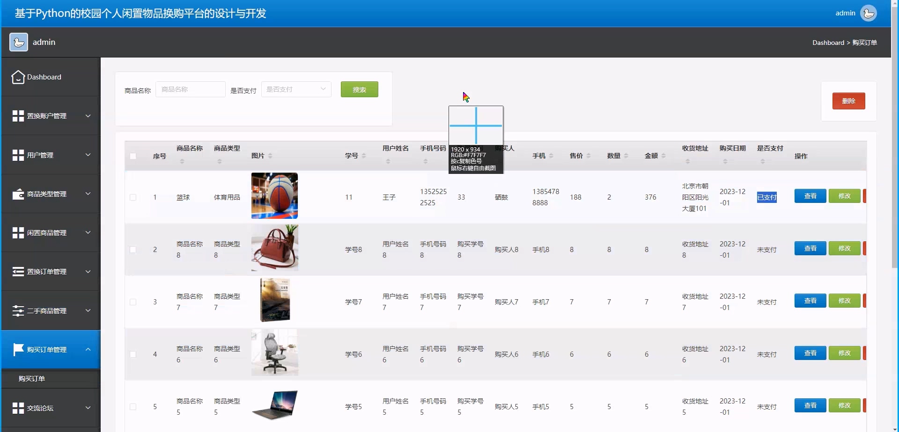Click the 置换订单管理 list icon
Viewport: 899px width, 432px height.
[x=18, y=272]
